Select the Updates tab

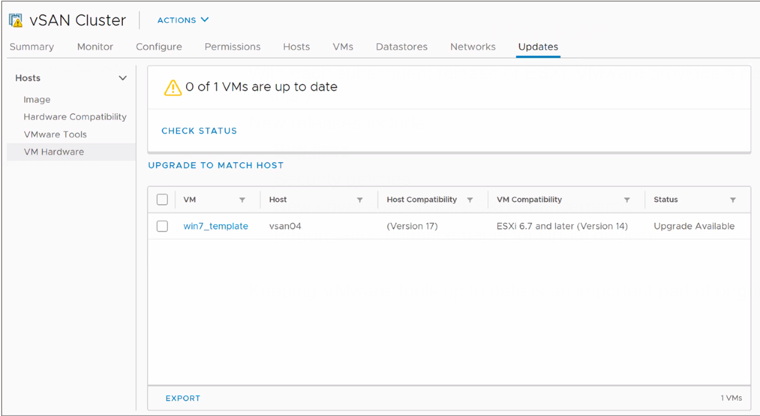point(538,47)
